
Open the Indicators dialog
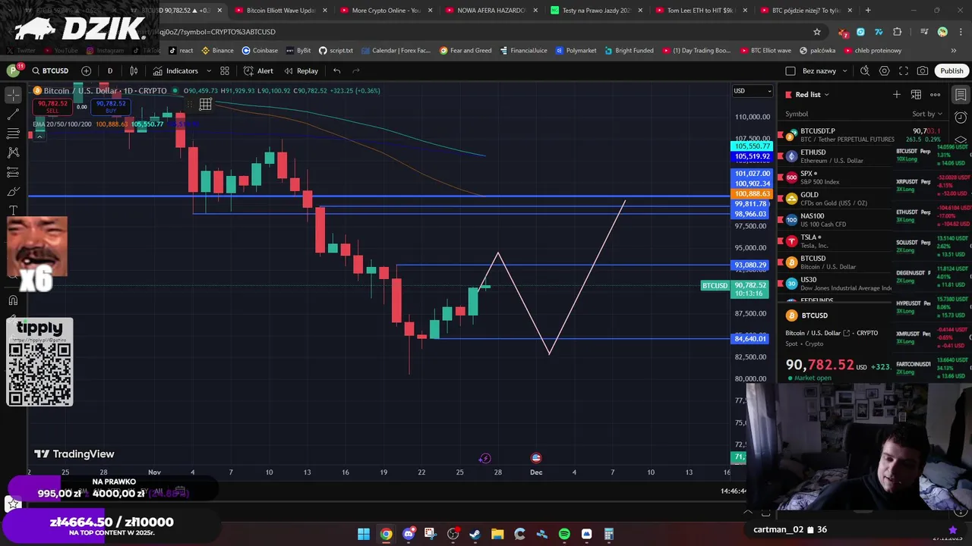pos(176,71)
